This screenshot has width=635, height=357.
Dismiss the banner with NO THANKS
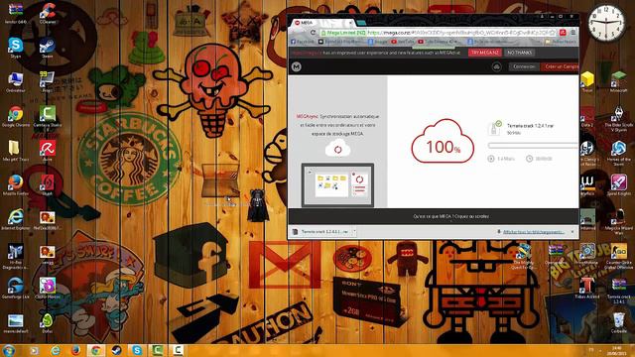[520, 53]
